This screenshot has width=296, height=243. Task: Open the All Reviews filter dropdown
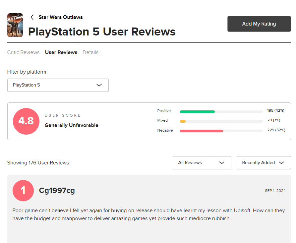point(202,163)
